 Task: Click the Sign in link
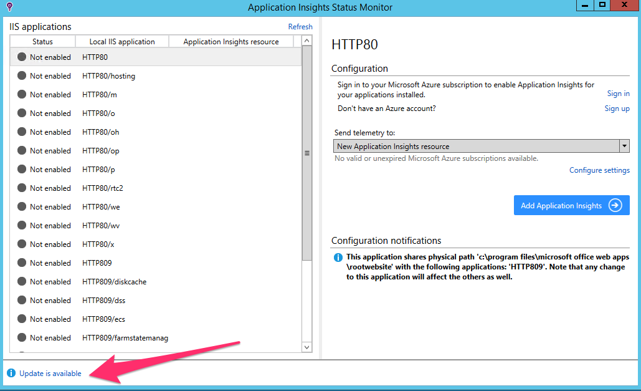(x=618, y=94)
